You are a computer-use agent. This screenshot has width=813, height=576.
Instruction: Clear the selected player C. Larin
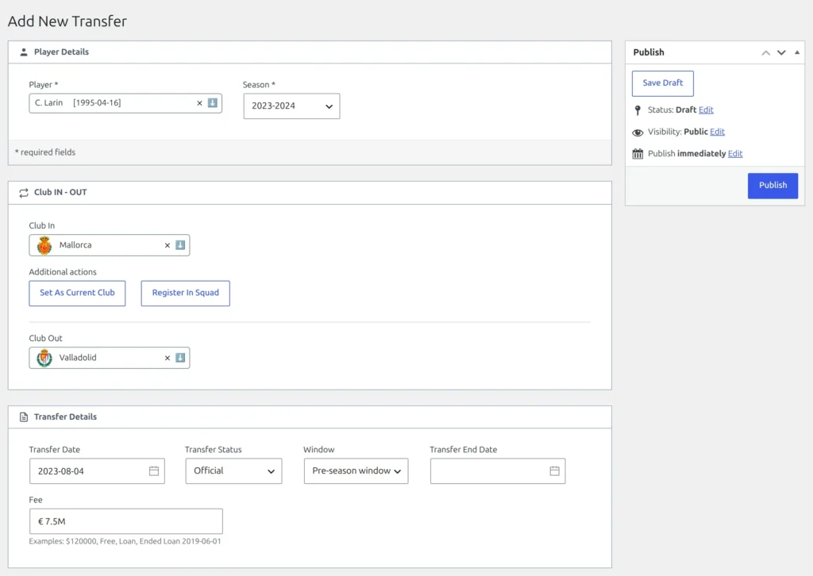pos(199,103)
